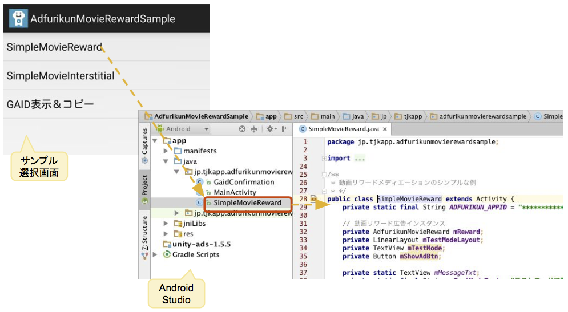Select GaidConfirmation class in project tree
Image resolution: width=568 pixels, height=312 pixels.
coord(244,182)
